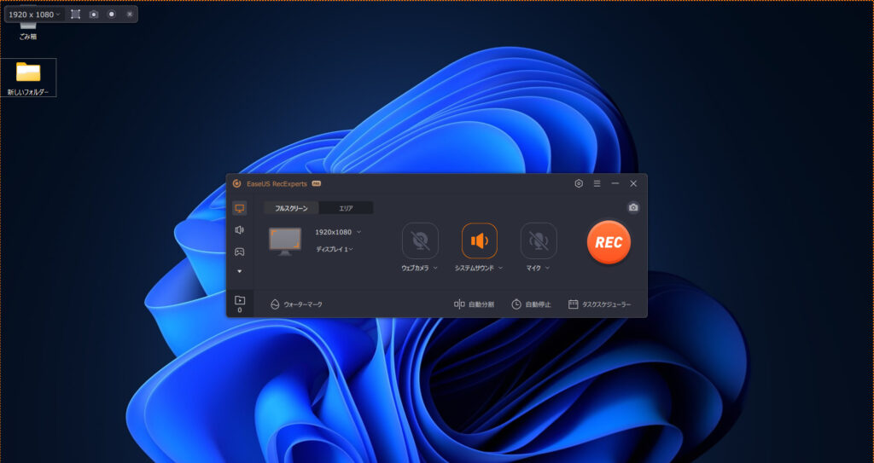Click the ウォーターマーク watermark option
Screen dimensions: 874x463
296,304
